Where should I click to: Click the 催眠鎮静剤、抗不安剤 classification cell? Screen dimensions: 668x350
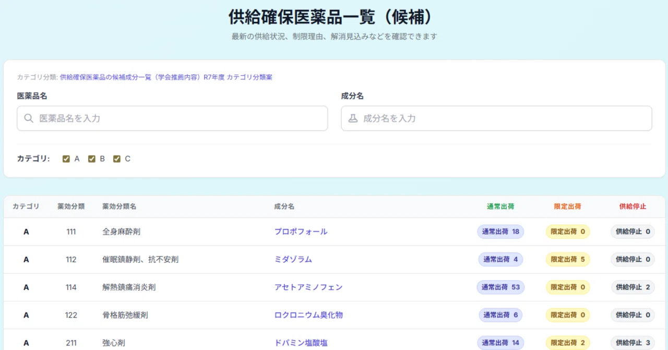click(140, 259)
